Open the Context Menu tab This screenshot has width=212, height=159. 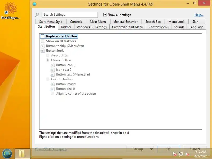point(158,27)
